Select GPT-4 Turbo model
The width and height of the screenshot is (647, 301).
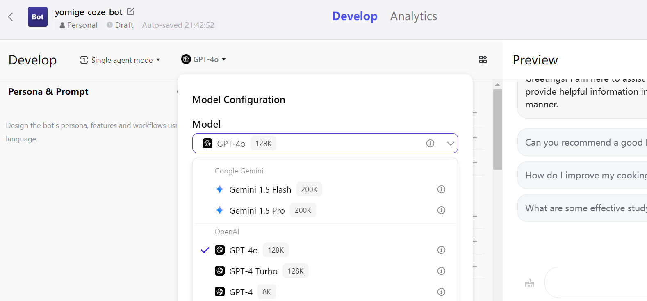point(325,271)
